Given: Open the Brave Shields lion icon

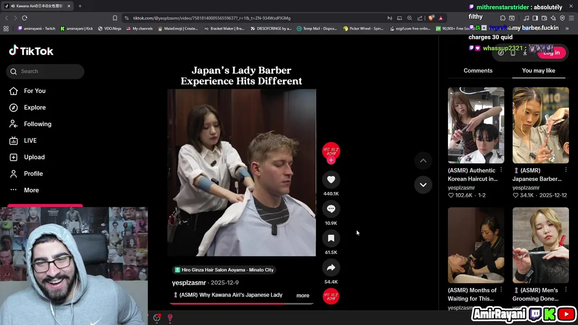Looking at the screenshot, I should [x=431, y=18].
